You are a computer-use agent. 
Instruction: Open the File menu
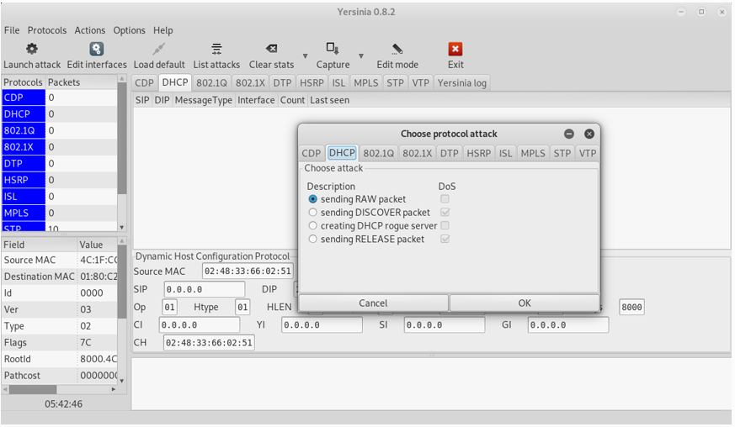[12, 30]
